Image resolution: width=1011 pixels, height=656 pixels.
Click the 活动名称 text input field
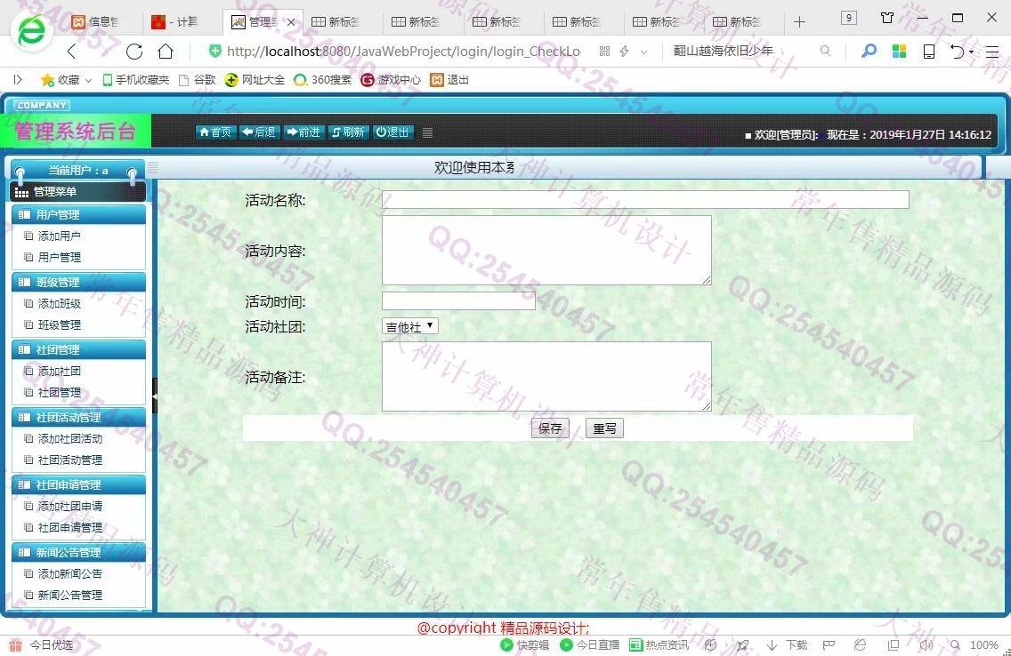645,200
